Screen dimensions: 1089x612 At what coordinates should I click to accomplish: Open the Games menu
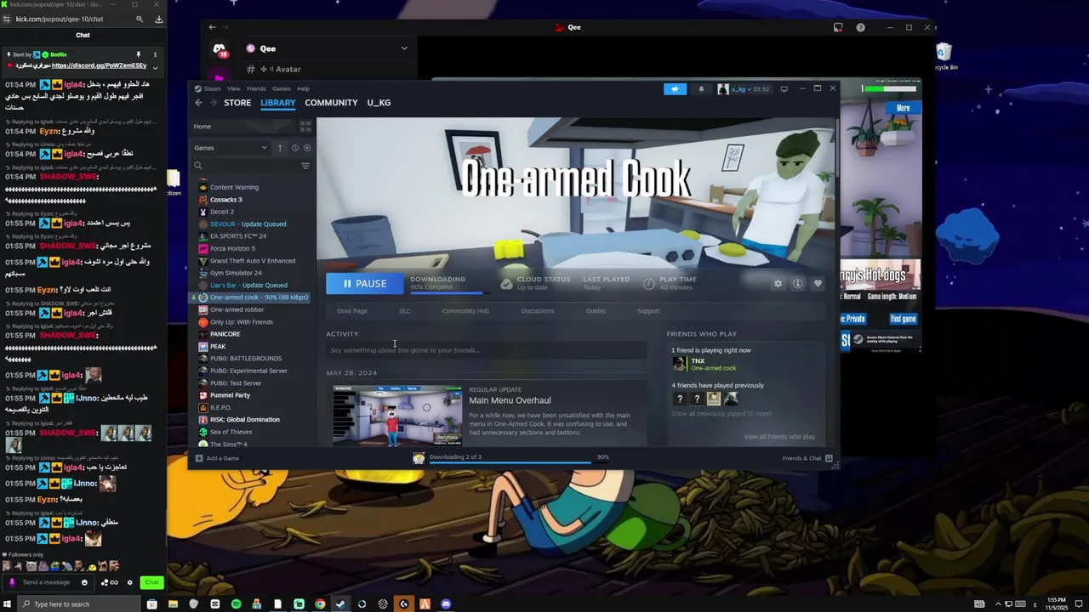281,88
